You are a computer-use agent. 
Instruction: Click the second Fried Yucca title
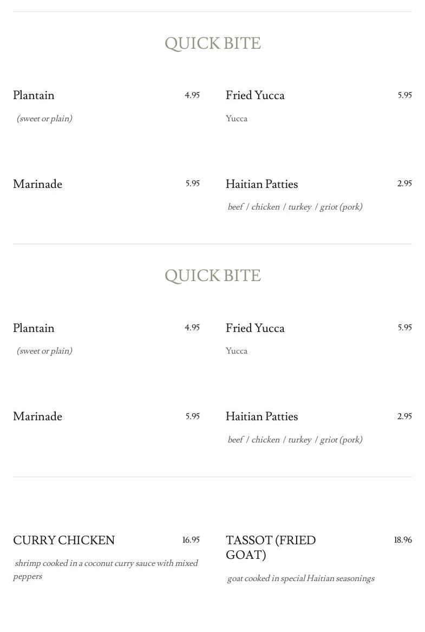pos(255,328)
